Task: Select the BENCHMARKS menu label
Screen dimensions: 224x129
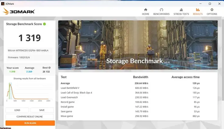Action: point(161,14)
